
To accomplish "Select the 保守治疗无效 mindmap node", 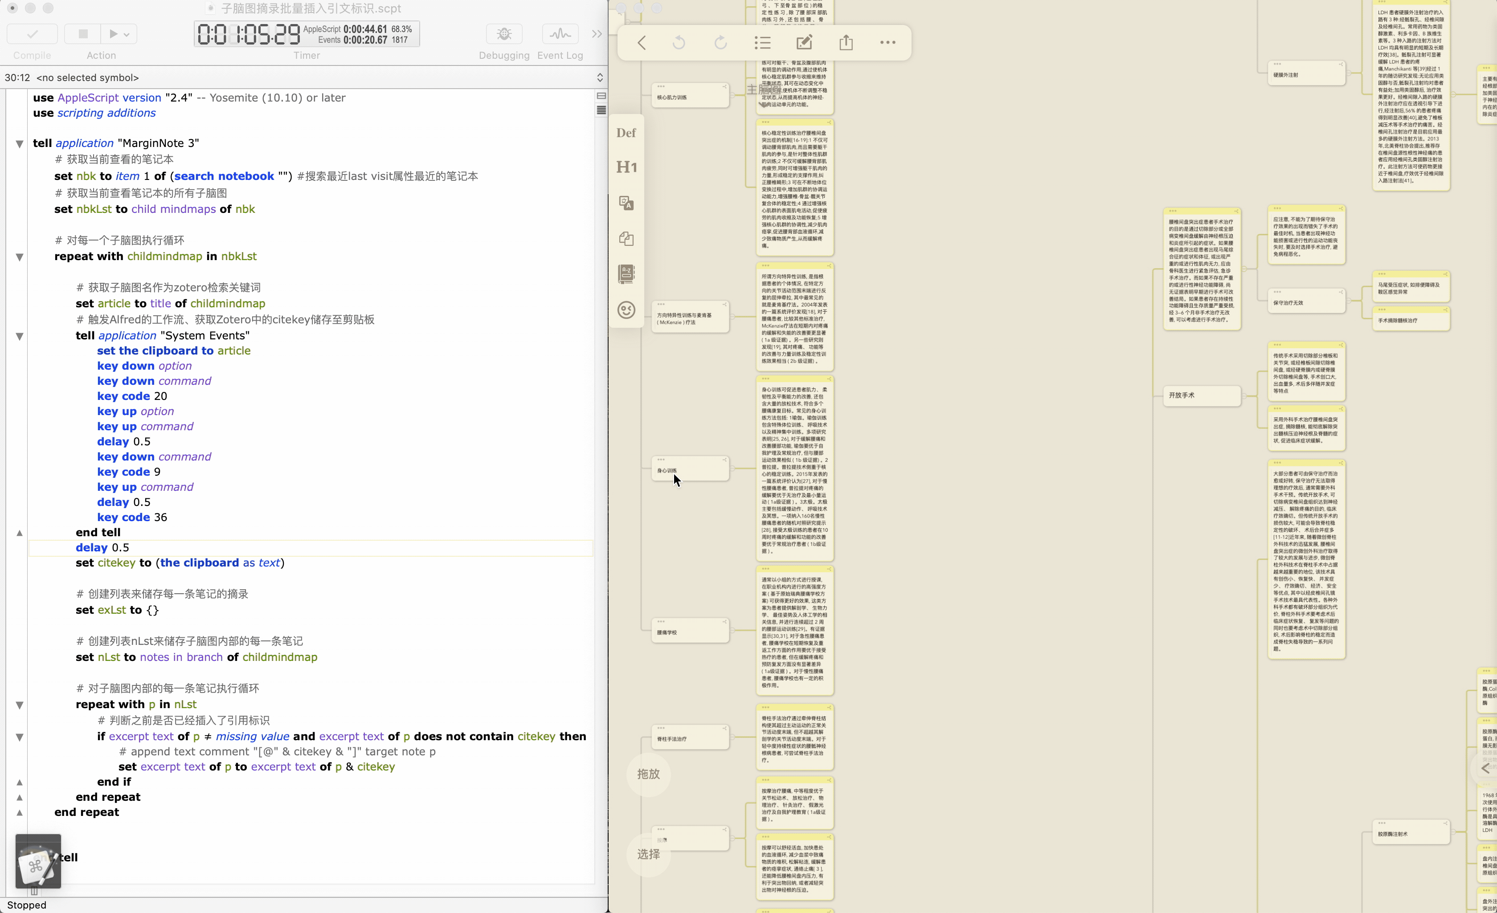I will point(1307,302).
